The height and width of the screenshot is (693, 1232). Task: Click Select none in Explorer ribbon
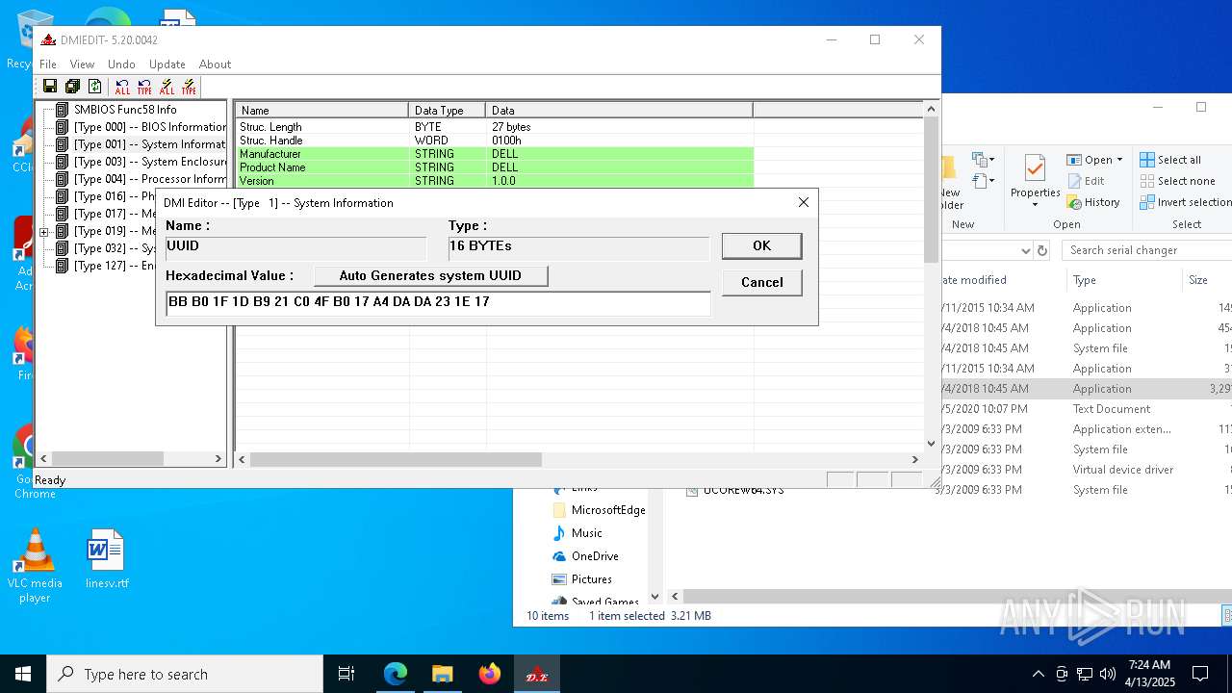[x=1177, y=181]
